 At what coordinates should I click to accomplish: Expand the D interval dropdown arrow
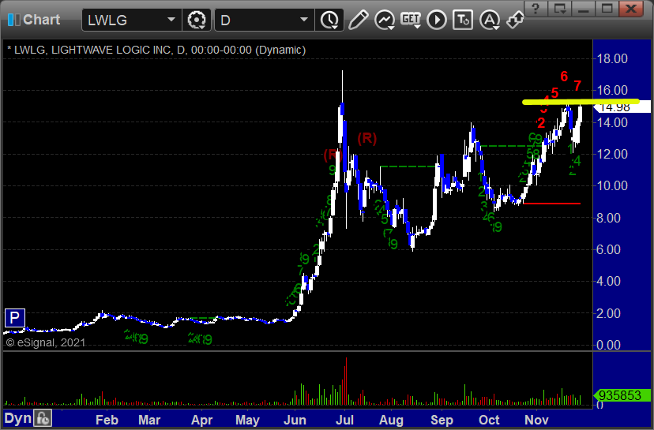tap(304, 20)
